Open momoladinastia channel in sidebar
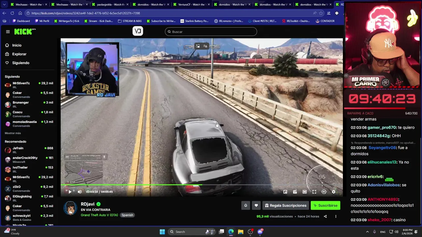This screenshot has width=422, height=237. (29, 123)
